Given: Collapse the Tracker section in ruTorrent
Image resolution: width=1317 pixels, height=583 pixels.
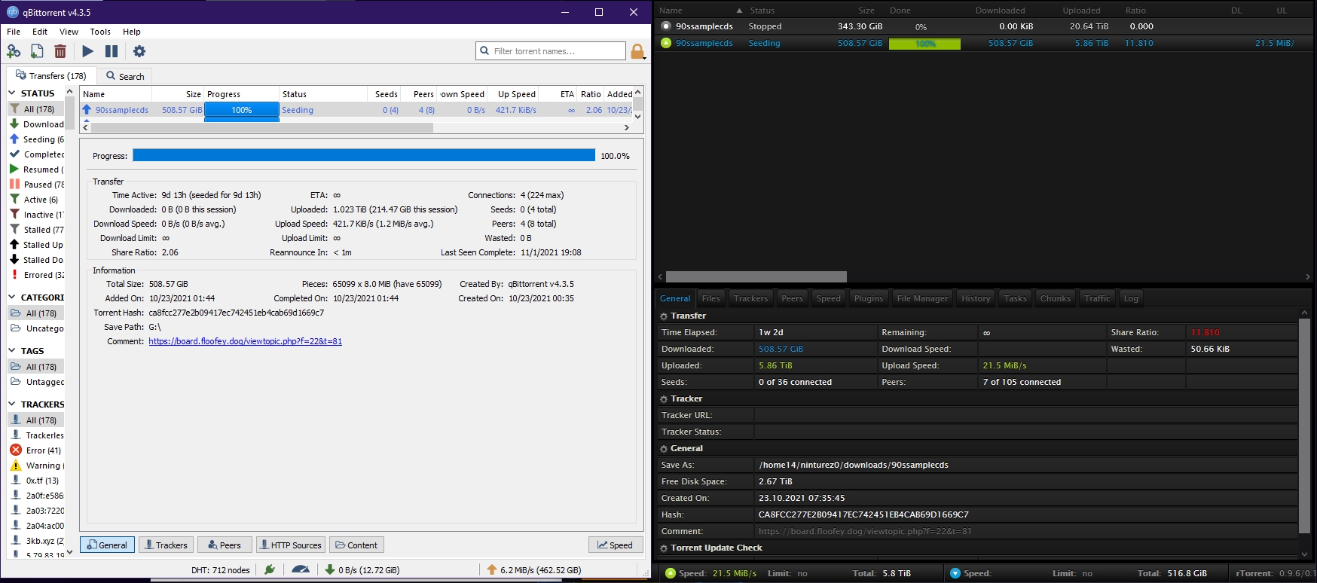Looking at the screenshot, I should (664, 399).
